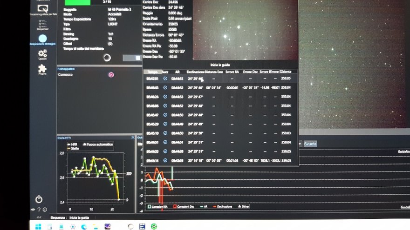This screenshot has height=230, width=410.
Task: Select the 05:46:43 plate solve row
Action: [219, 88]
